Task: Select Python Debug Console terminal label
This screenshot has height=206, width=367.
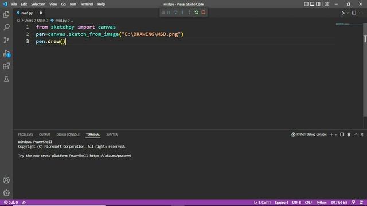Action: [309, 134]
